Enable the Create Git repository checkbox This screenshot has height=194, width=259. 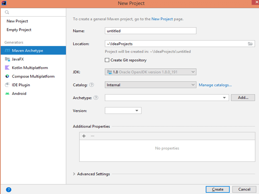pos(108,60)
